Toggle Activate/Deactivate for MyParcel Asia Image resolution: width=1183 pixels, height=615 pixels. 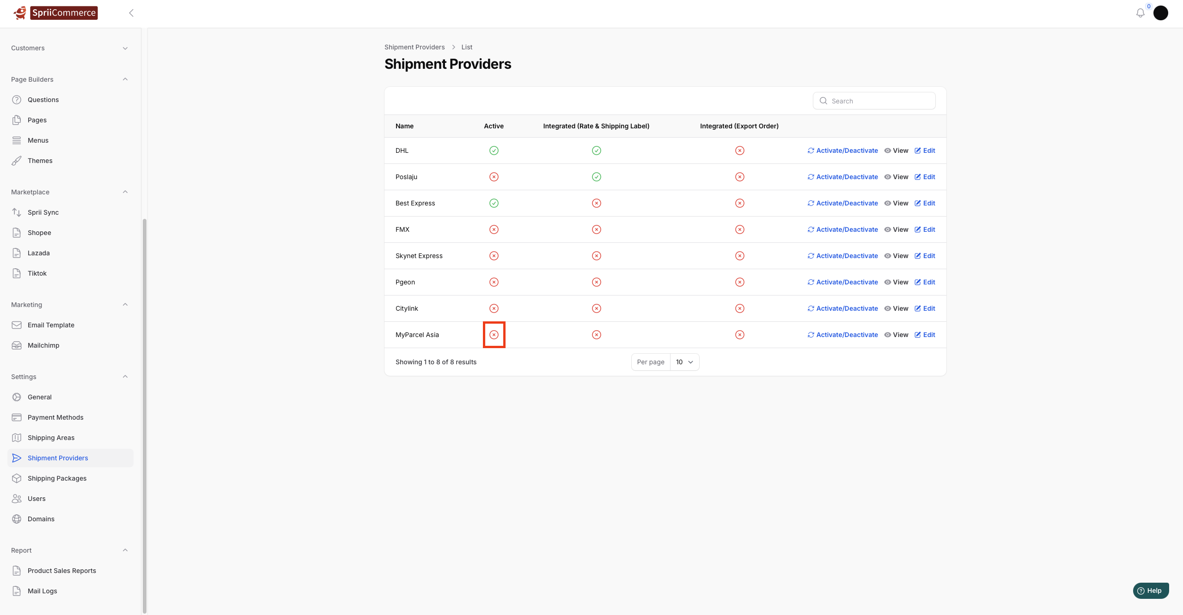[x=842, y=335]
